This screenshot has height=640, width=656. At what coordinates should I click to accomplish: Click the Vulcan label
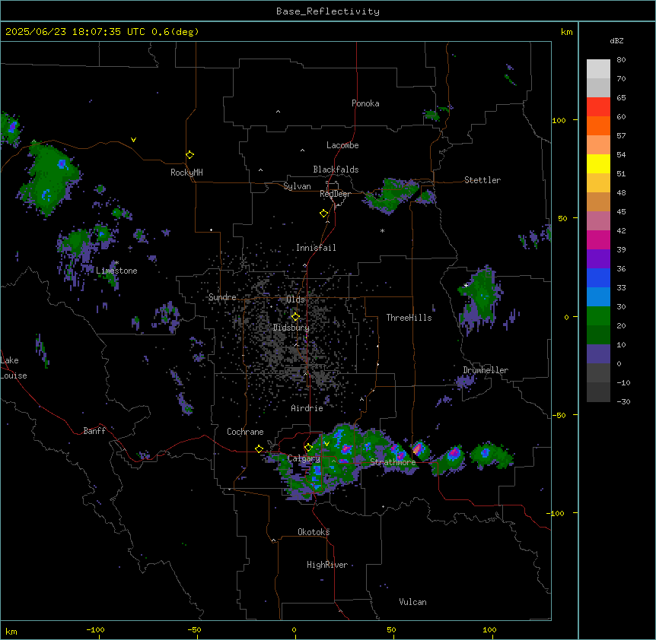(413, 602)
